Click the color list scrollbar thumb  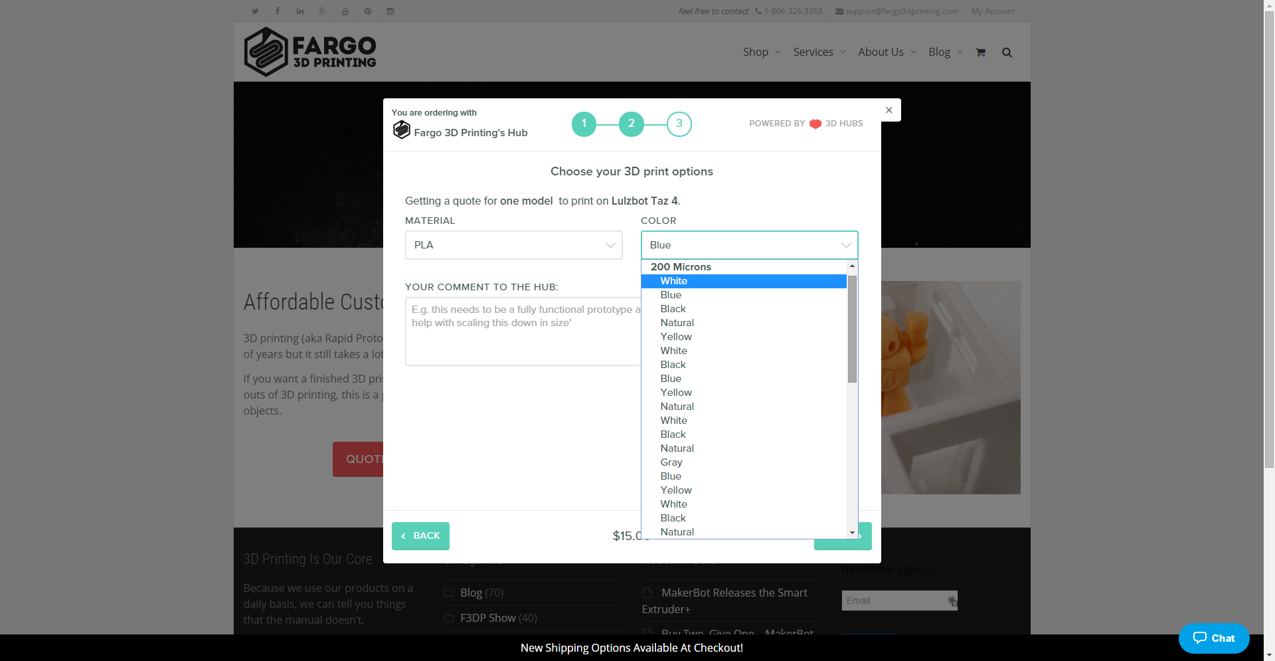[x=852, y=329]
